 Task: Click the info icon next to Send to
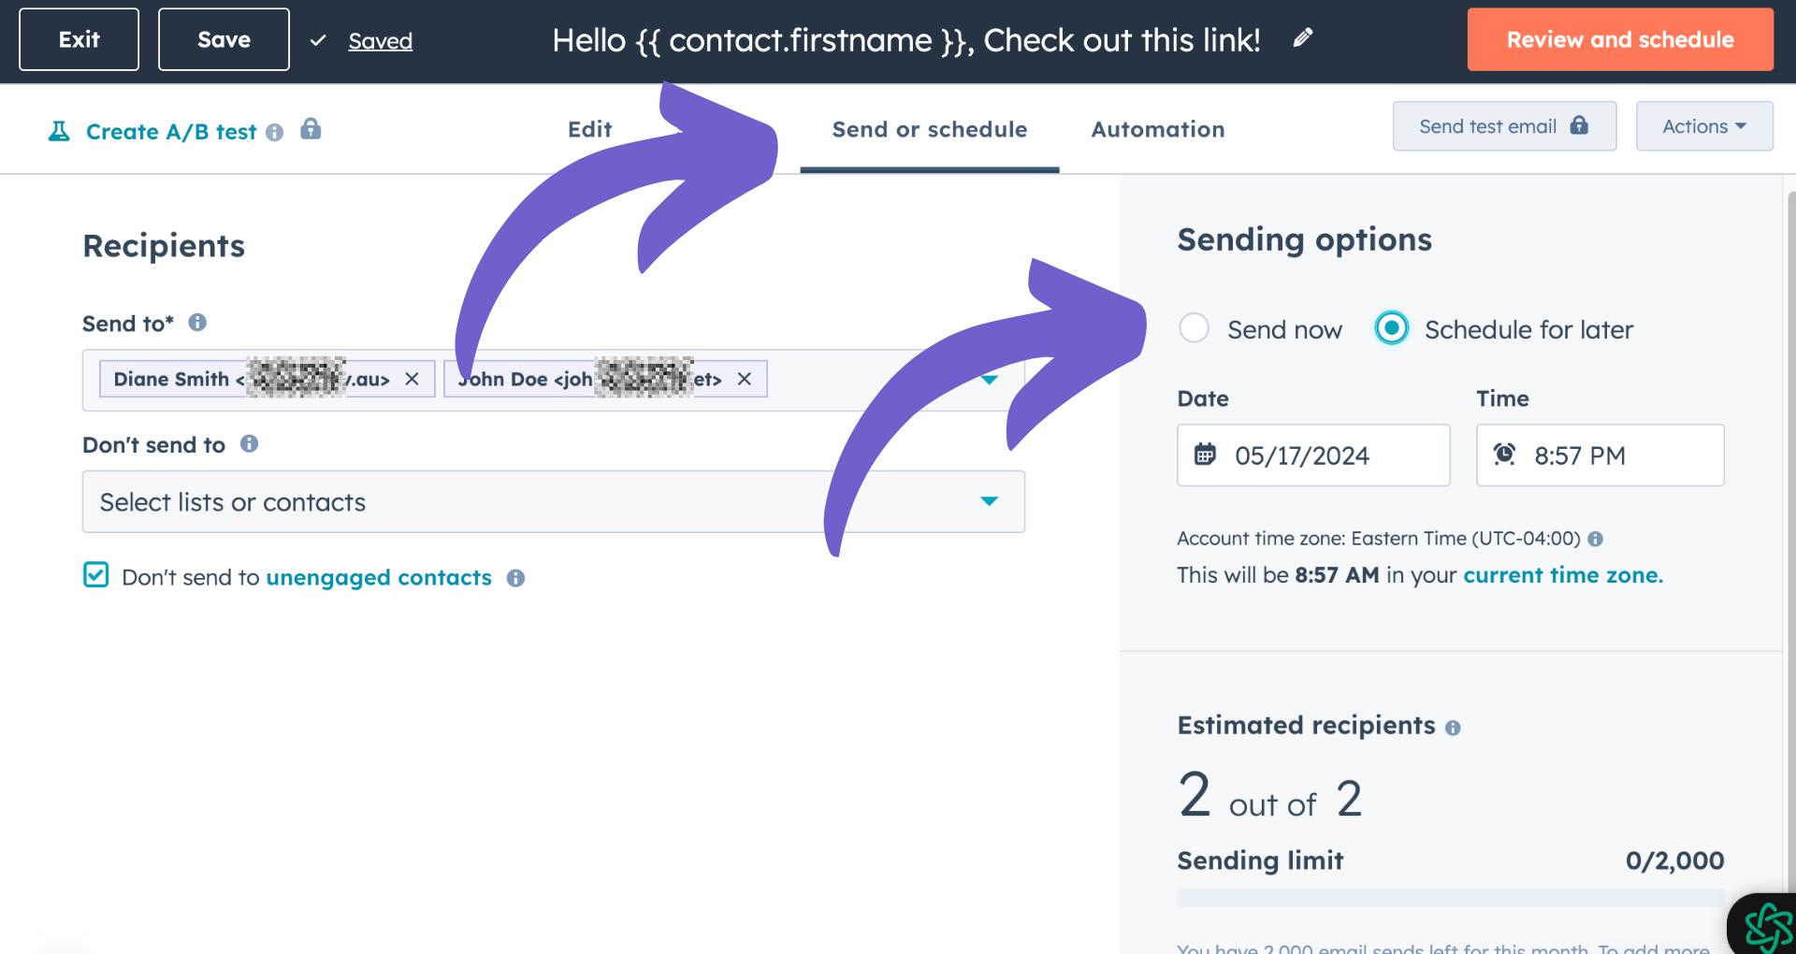(197, 323)
